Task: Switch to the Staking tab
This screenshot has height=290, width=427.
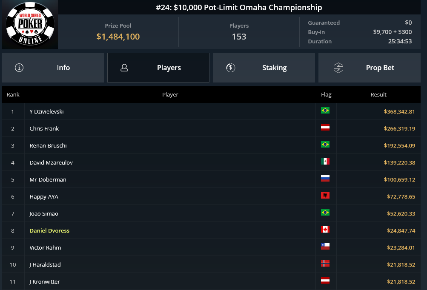Action: pyautogui.click(x=264, y=68)
